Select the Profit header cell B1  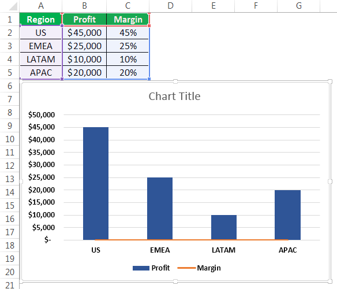coord(84,20)
